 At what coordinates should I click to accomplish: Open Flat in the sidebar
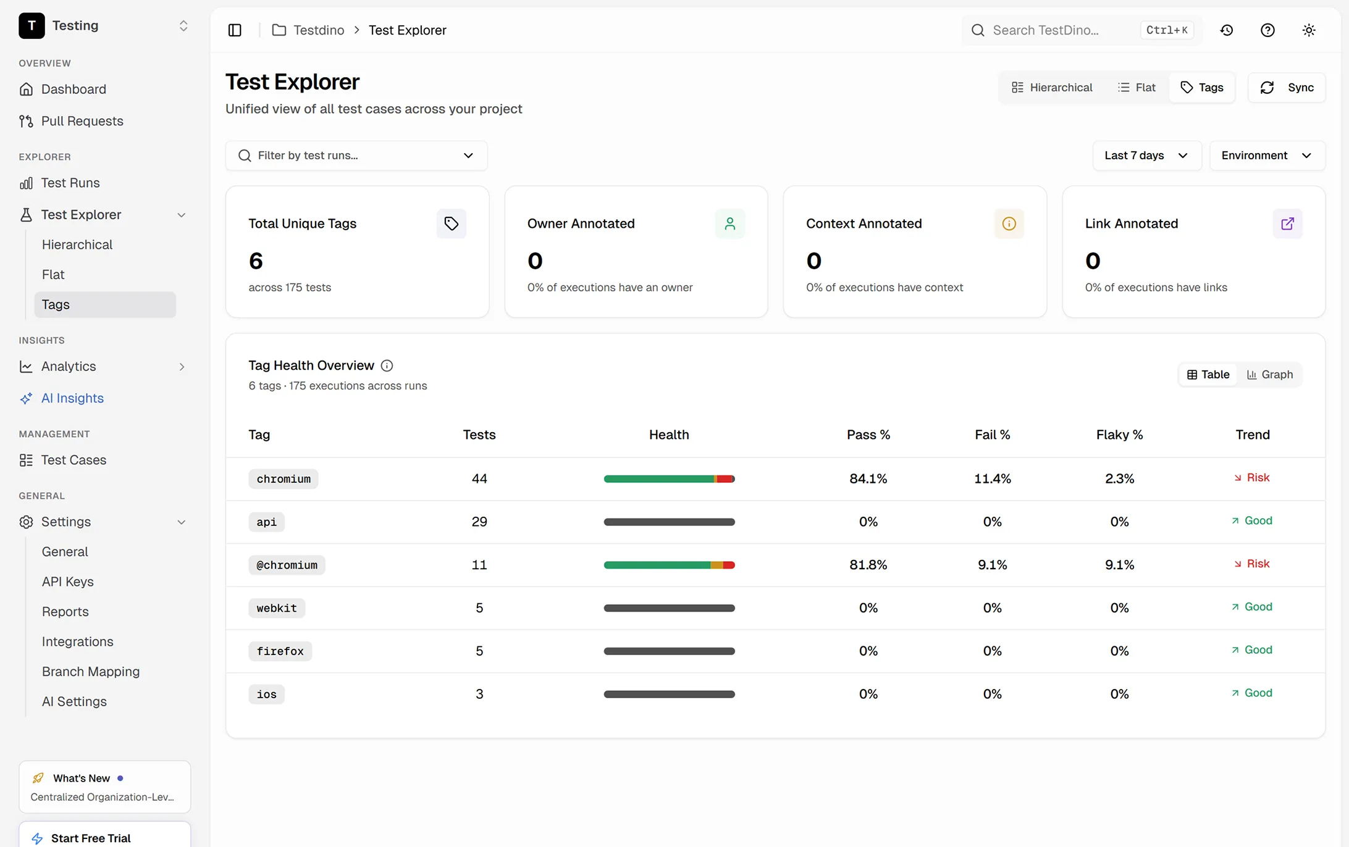105,275
